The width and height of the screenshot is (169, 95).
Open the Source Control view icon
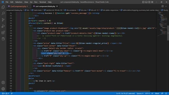pos(3,20)
